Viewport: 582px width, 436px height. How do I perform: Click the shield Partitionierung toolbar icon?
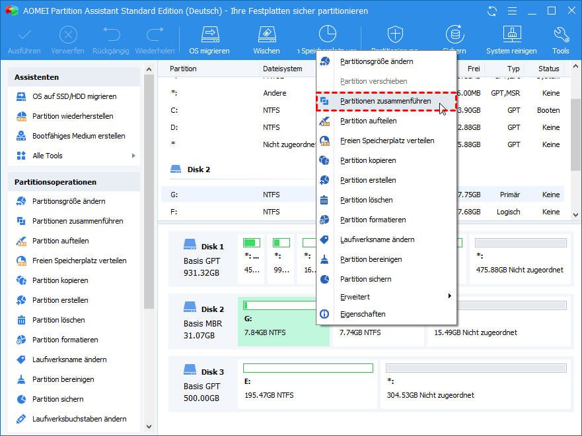coord(395,34)
